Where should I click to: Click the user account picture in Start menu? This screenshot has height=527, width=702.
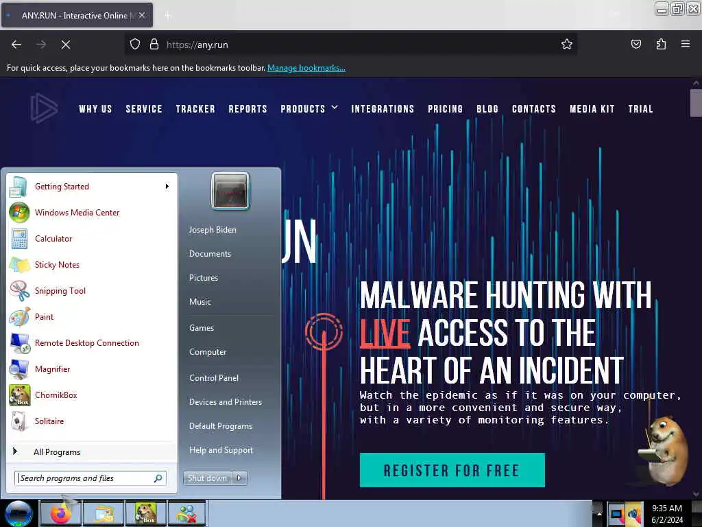(230, 191)
